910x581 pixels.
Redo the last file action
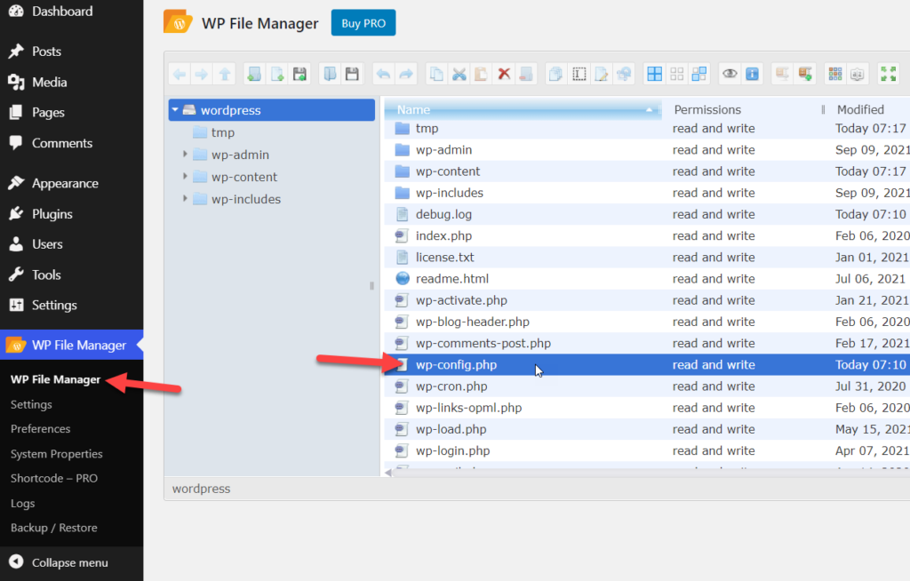coord(405,75)
